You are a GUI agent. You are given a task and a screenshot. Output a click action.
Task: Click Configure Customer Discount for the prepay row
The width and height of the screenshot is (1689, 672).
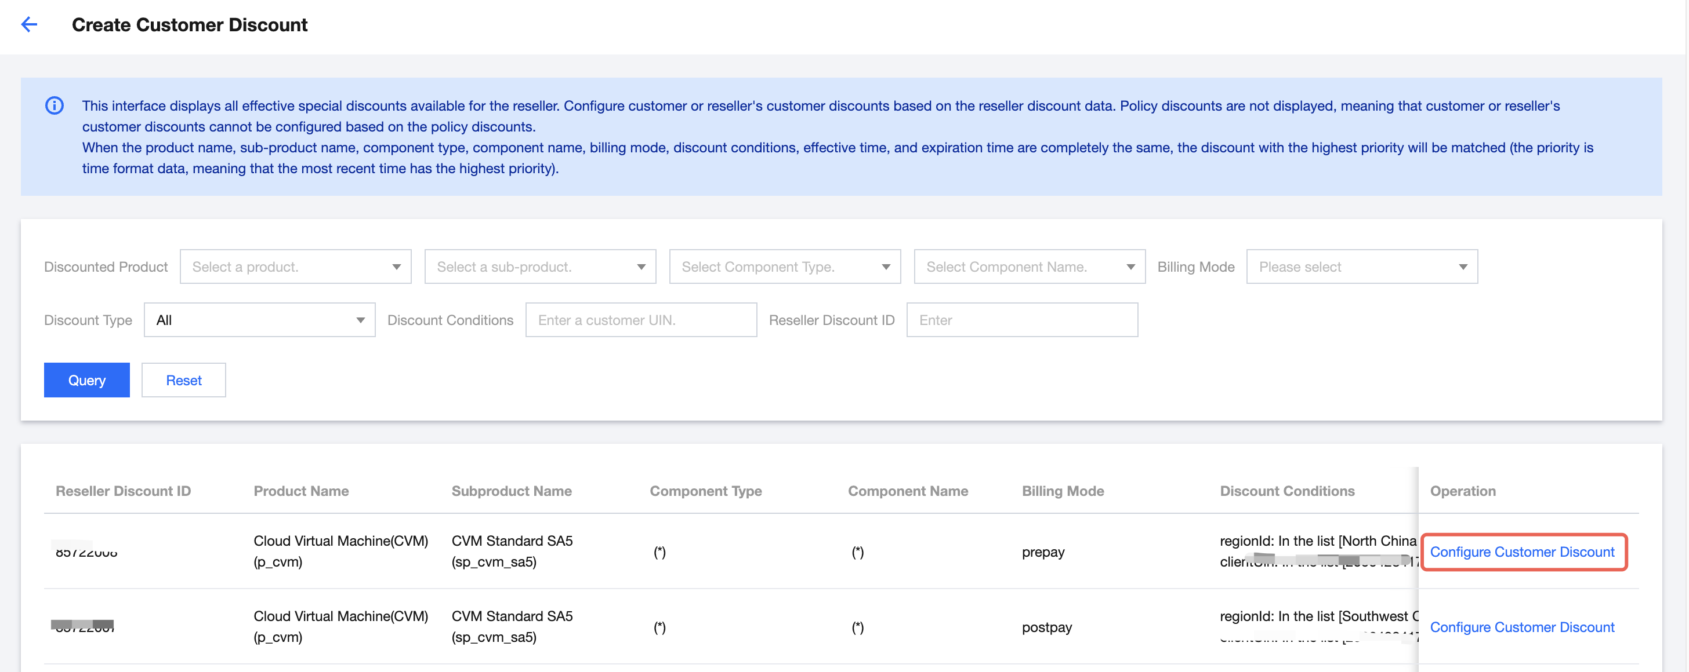[1521, 552]
